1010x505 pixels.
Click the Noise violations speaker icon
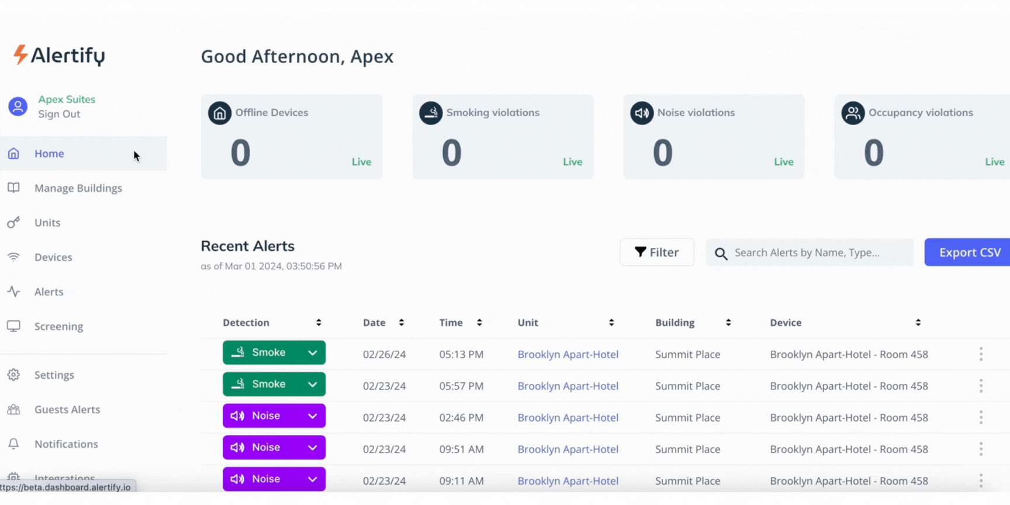pos(642,113)
